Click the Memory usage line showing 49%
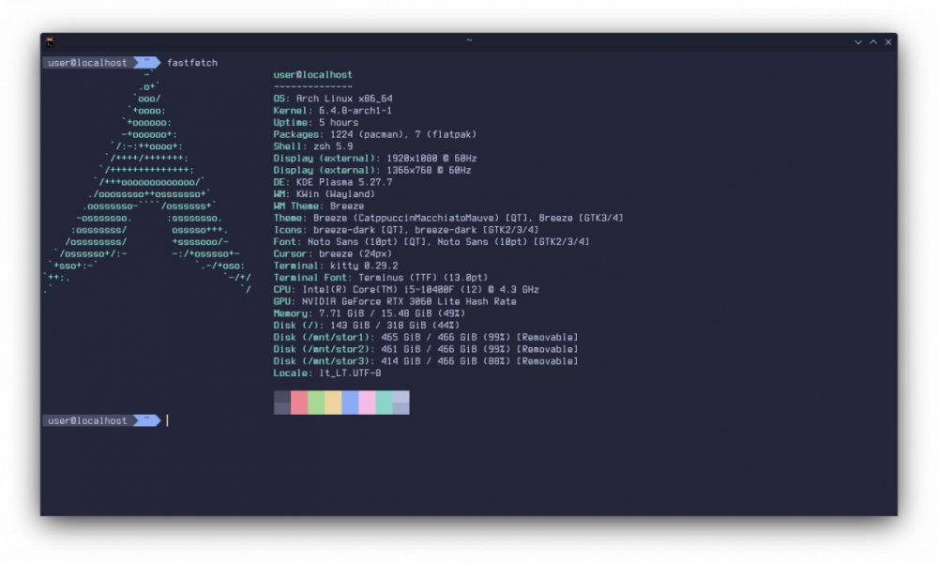The height and width of the screenshot is (564, 938). pyautogui.click(x=369, y=313)
